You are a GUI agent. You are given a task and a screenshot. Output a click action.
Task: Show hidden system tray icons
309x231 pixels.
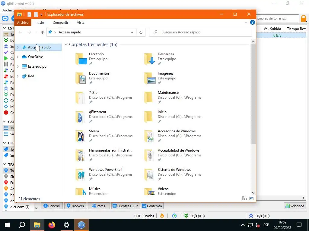243,225
